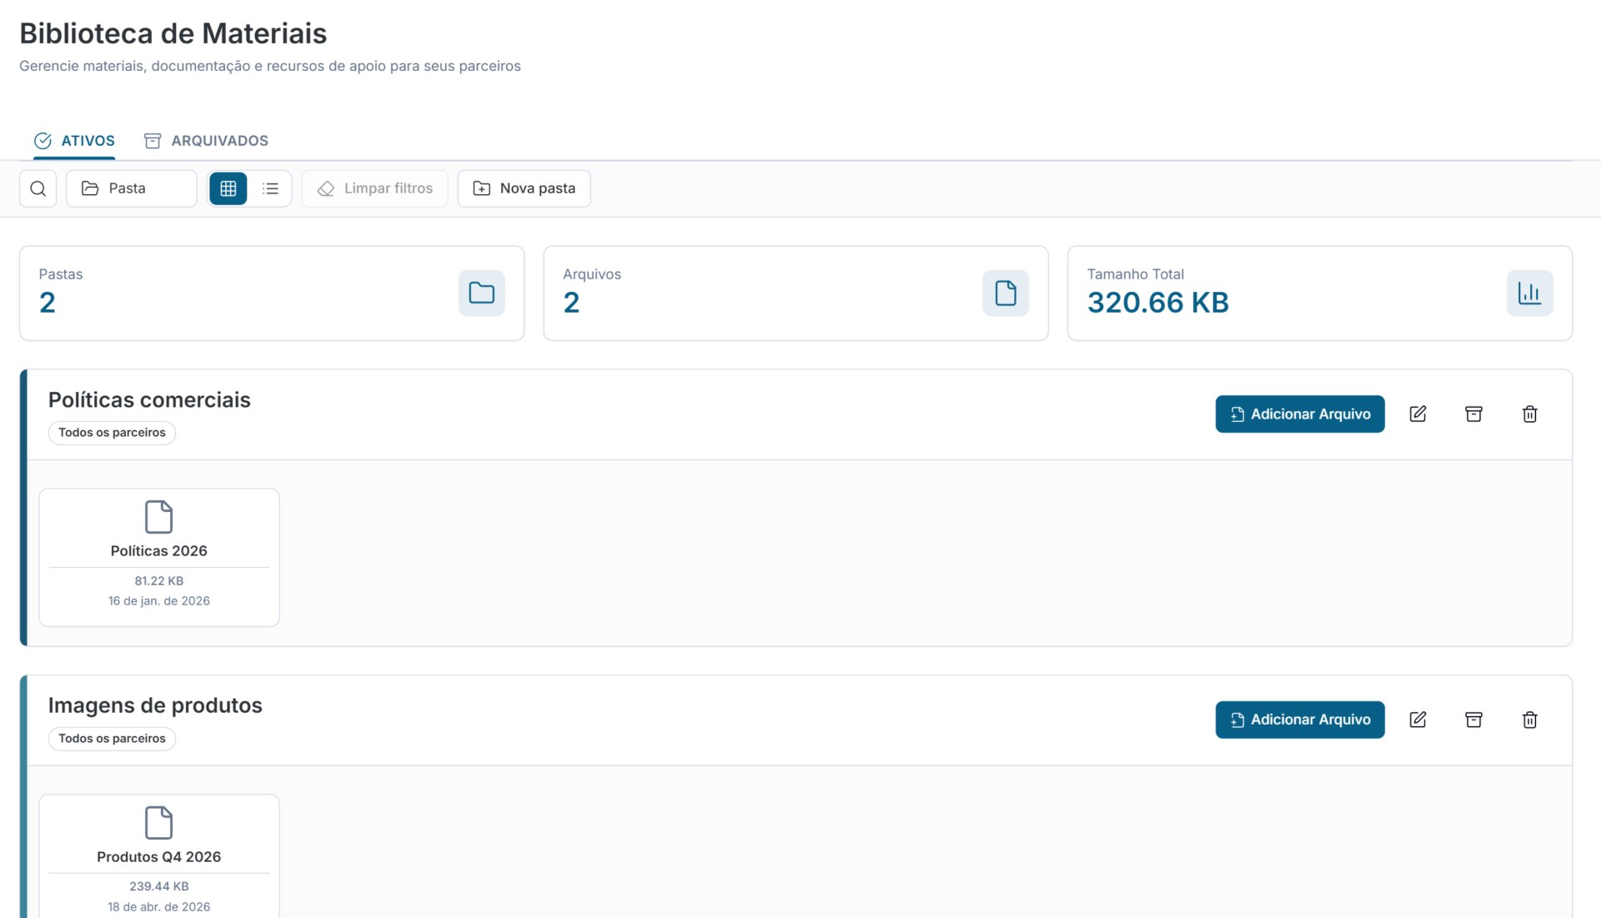Click the 239.44 KB file size text

[x=158, y=886]
